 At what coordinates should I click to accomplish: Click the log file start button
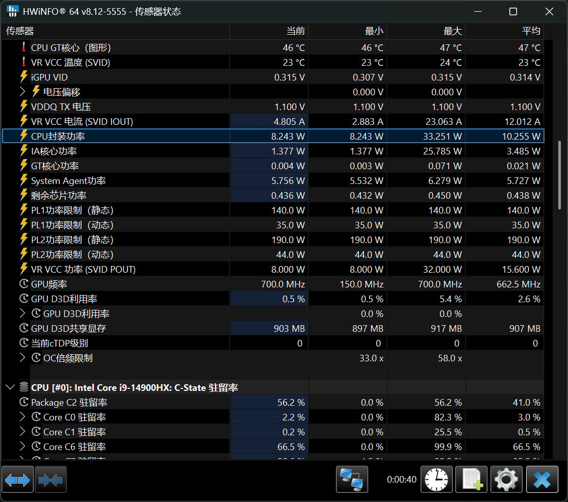click(471, 480)
